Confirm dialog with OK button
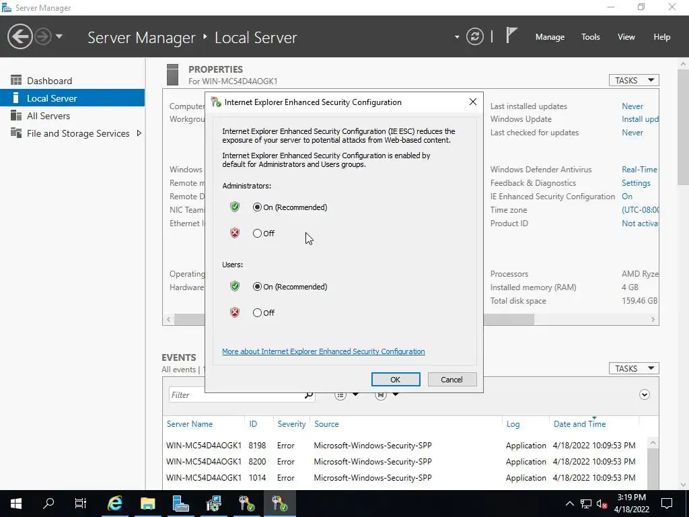 coord(396,380)
